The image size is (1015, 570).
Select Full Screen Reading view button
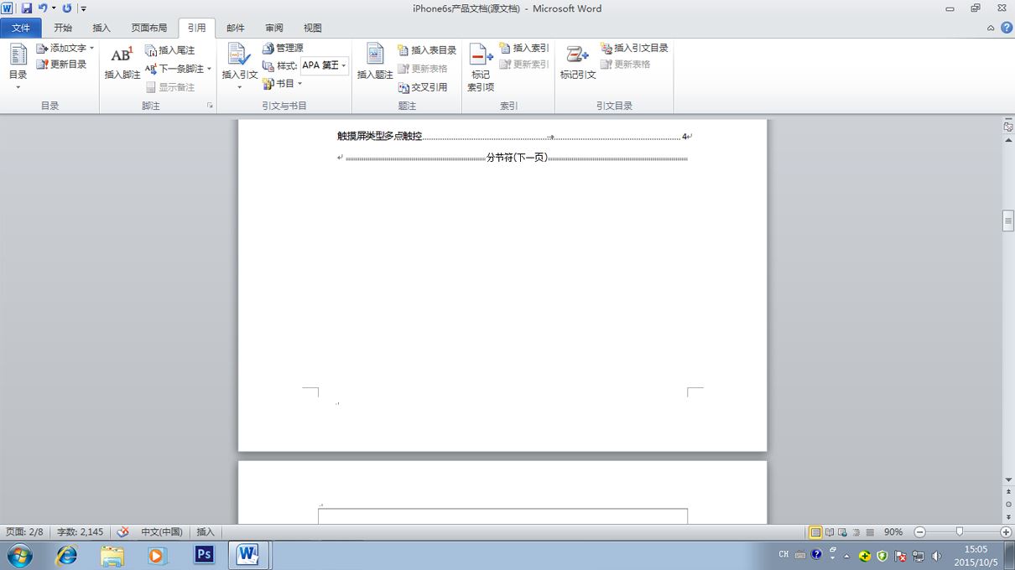coord(830,532)
